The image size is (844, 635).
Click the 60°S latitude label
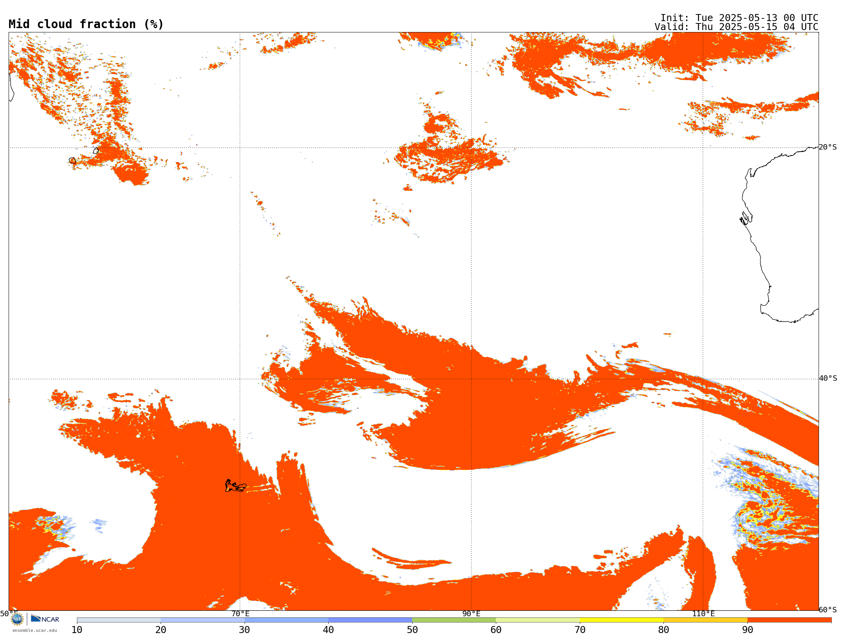[x=828, y=610]
